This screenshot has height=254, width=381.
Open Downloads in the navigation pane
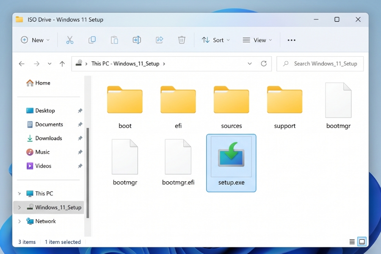(x=44, y=138)
